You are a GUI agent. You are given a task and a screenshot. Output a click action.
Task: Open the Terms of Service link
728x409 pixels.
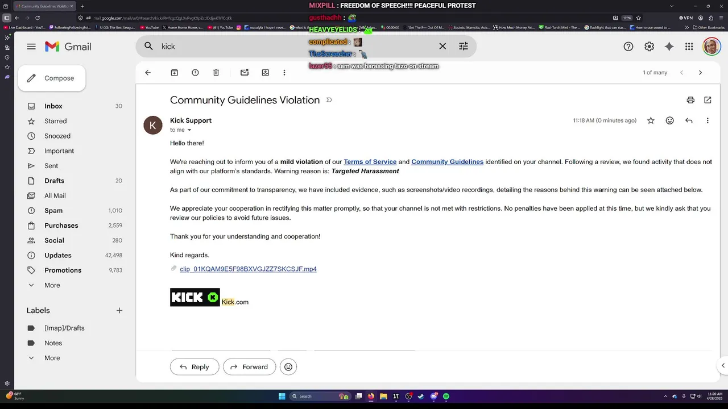tap(370, 162)
